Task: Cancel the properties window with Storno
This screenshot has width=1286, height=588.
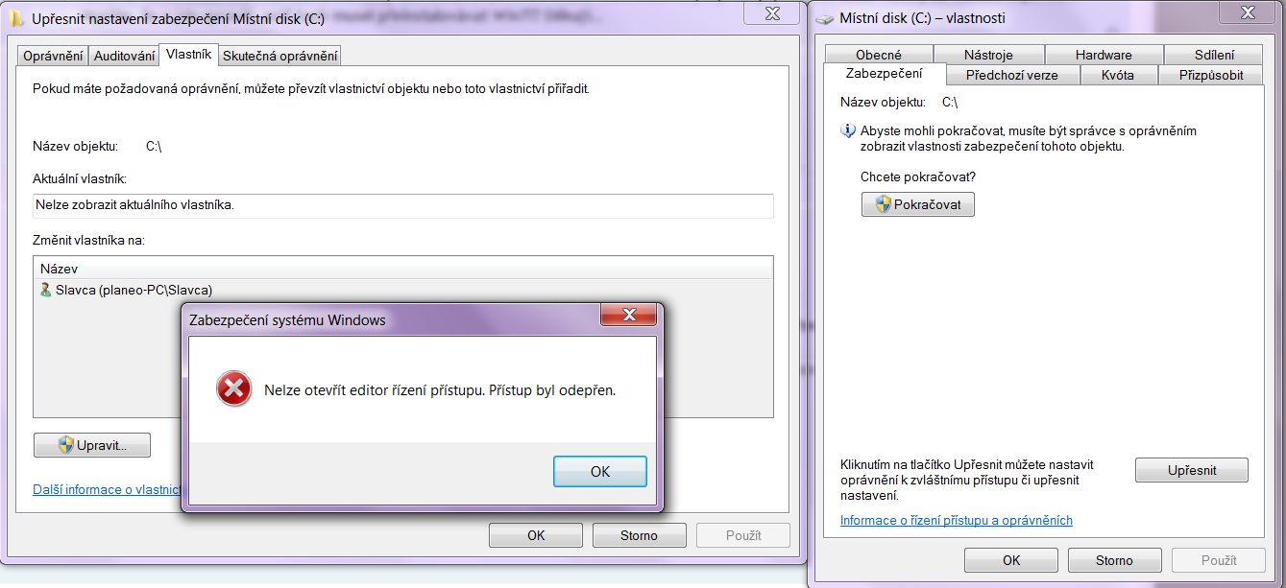Action: click(x=1114, y=560)
